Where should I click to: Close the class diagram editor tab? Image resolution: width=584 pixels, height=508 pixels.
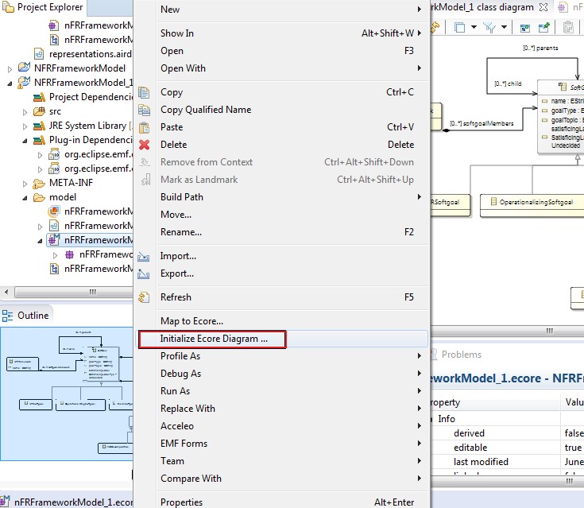(x=543, y=7)
